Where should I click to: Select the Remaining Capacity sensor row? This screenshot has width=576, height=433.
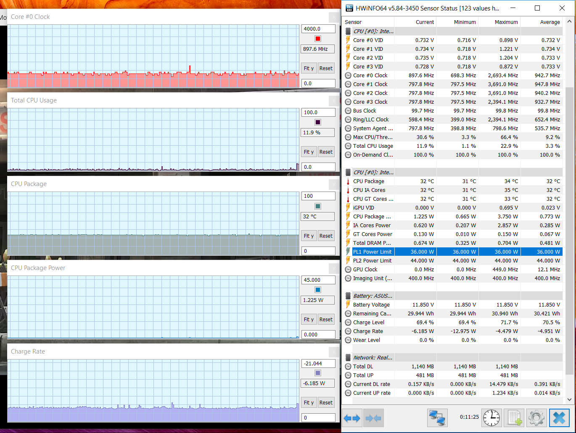[453, 314]
